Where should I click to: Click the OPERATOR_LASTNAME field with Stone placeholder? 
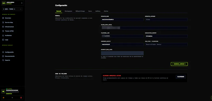(166, 20)
